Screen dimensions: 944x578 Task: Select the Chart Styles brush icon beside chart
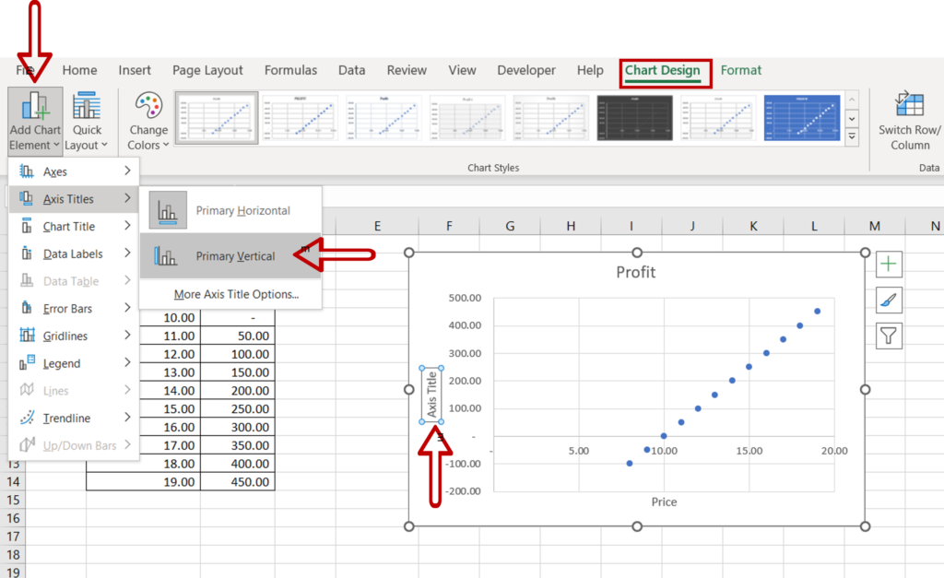888,300
